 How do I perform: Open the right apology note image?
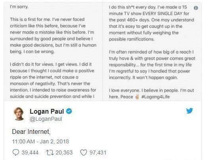point(152,51)
